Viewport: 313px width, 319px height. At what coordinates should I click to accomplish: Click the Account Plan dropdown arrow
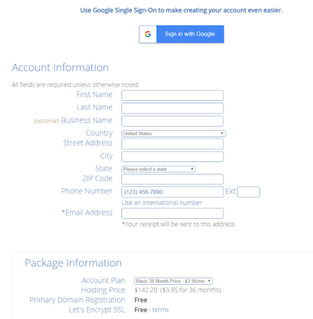tap(209, 281)
